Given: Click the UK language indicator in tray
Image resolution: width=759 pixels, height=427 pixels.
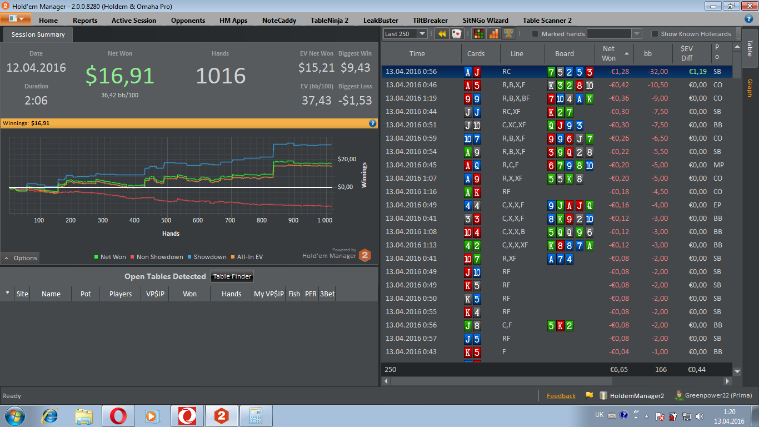Looking at the screenshot, I should 599,415.
